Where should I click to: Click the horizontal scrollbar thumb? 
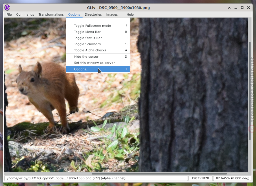pos(159,174)
